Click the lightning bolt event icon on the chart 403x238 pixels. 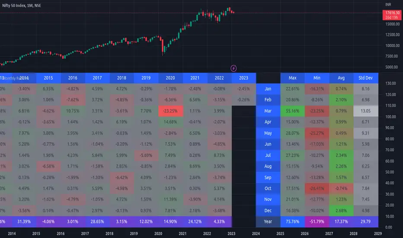click(x=233, y=68)
